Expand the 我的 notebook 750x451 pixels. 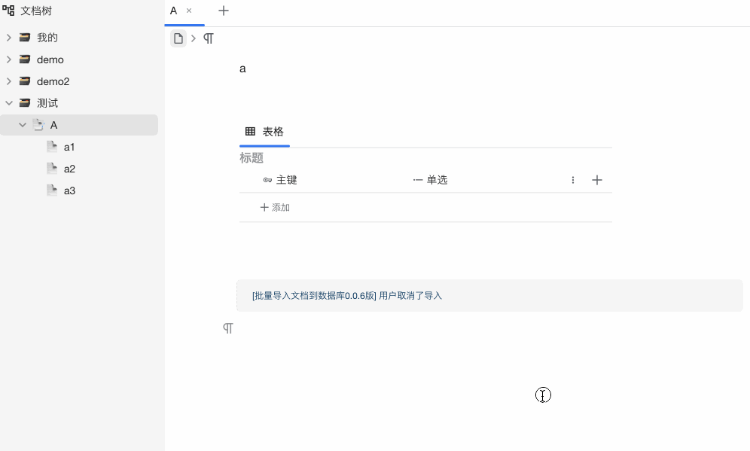(x=9, y=38)
